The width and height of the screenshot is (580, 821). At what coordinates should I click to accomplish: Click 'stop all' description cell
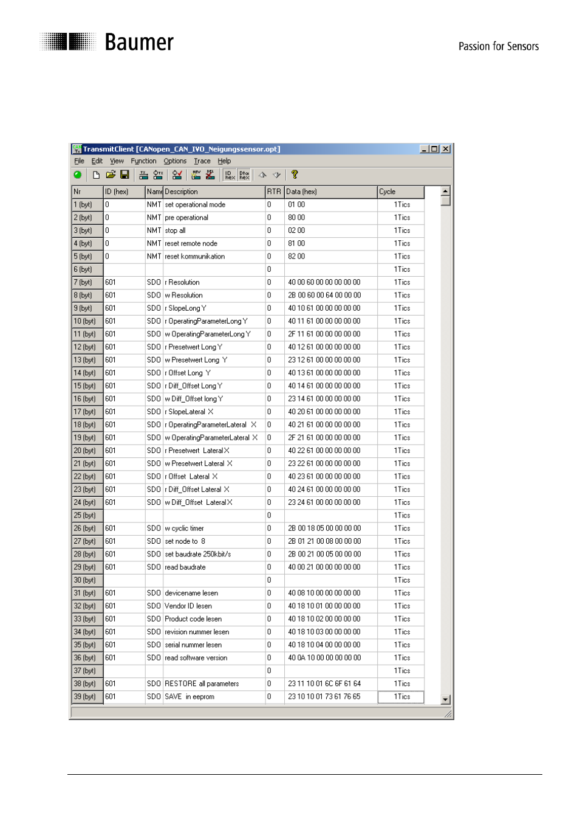click(214, 230)
